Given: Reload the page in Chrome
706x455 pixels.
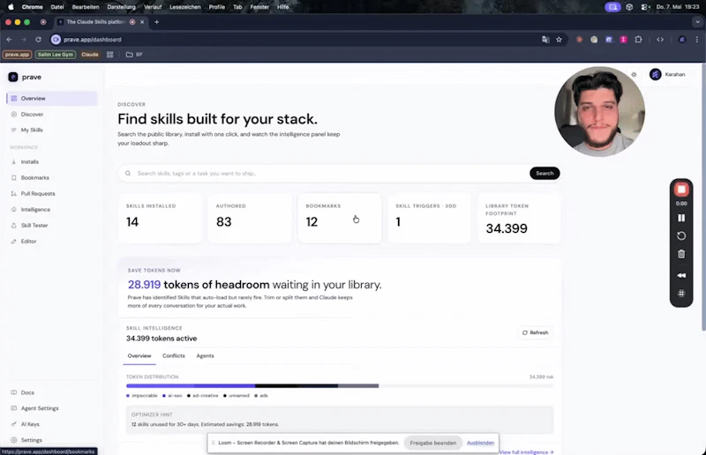Looking at the screenshot, I should [38, 40].
